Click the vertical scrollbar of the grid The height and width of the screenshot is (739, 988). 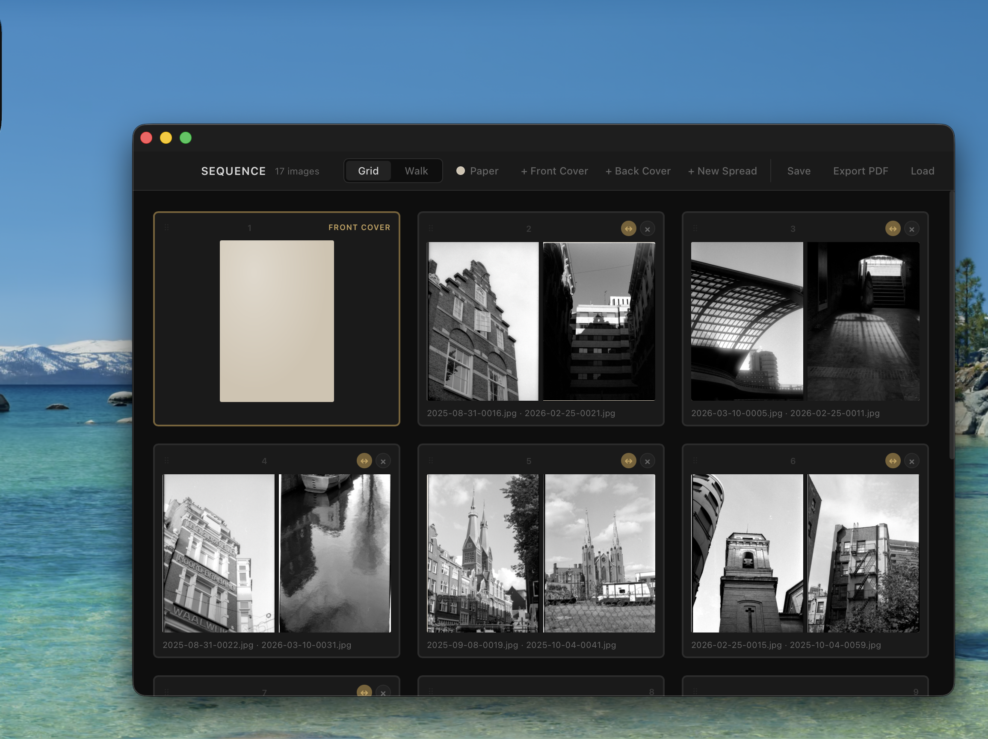[x=951, y=325]
